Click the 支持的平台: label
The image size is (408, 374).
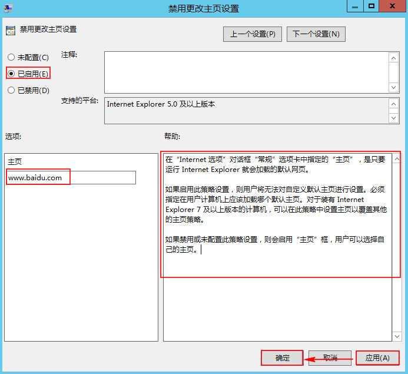pyautogui.click(x=79, y=101)
